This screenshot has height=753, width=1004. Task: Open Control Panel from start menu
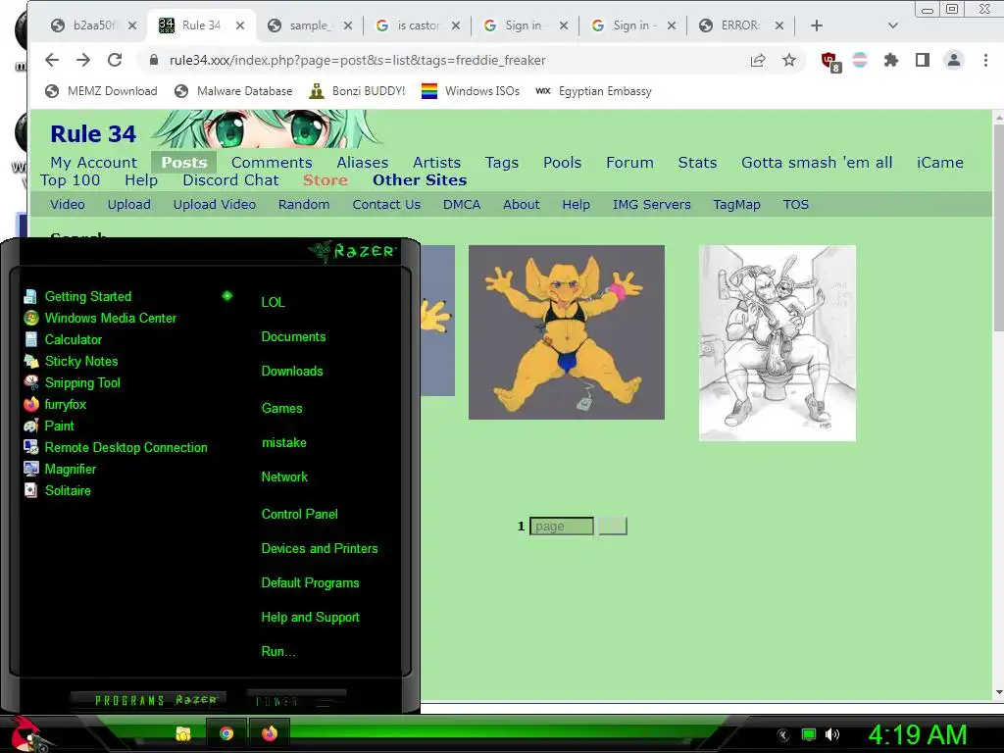[299, 514]
